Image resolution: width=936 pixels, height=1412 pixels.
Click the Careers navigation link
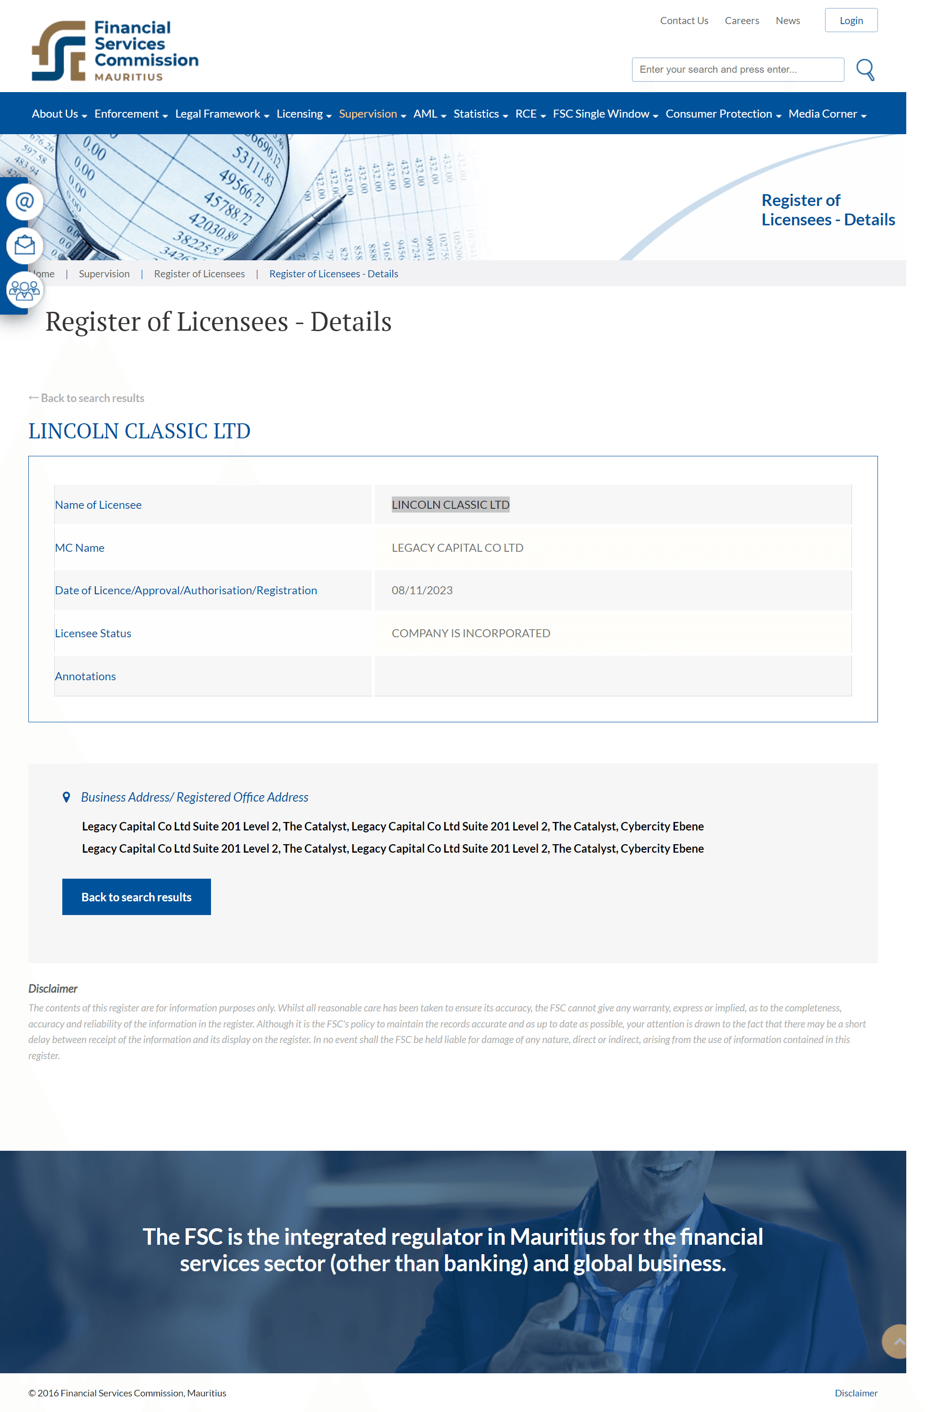741,20
